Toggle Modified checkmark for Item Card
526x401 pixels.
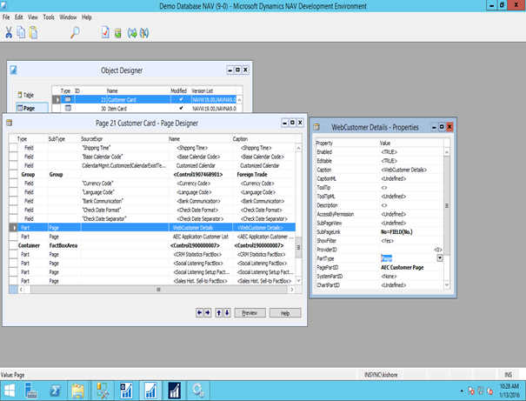[181, 108]
